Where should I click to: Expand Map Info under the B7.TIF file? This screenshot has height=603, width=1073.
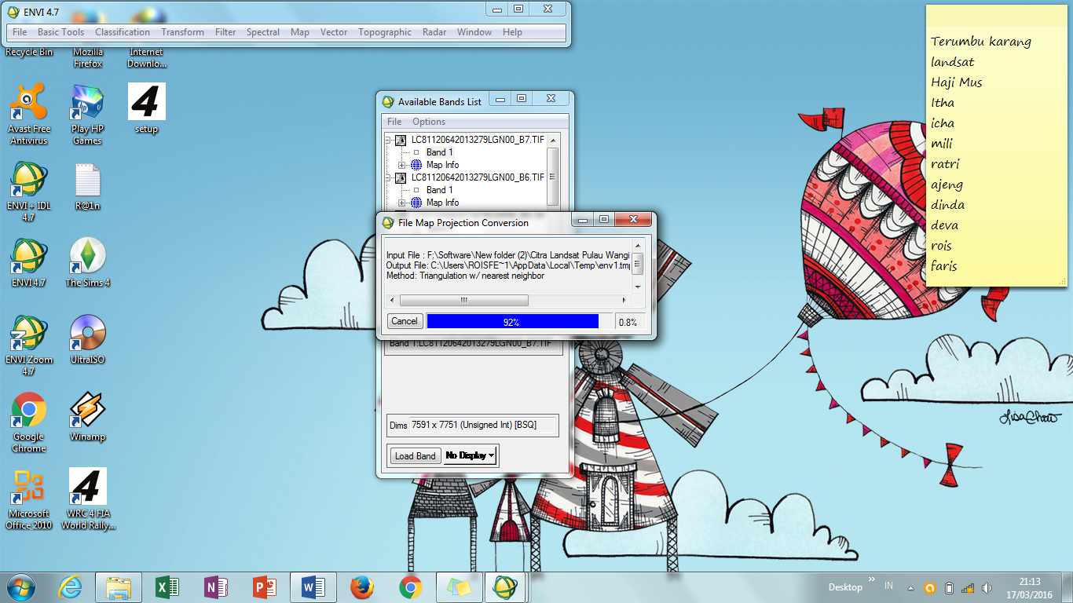point(402,165)
